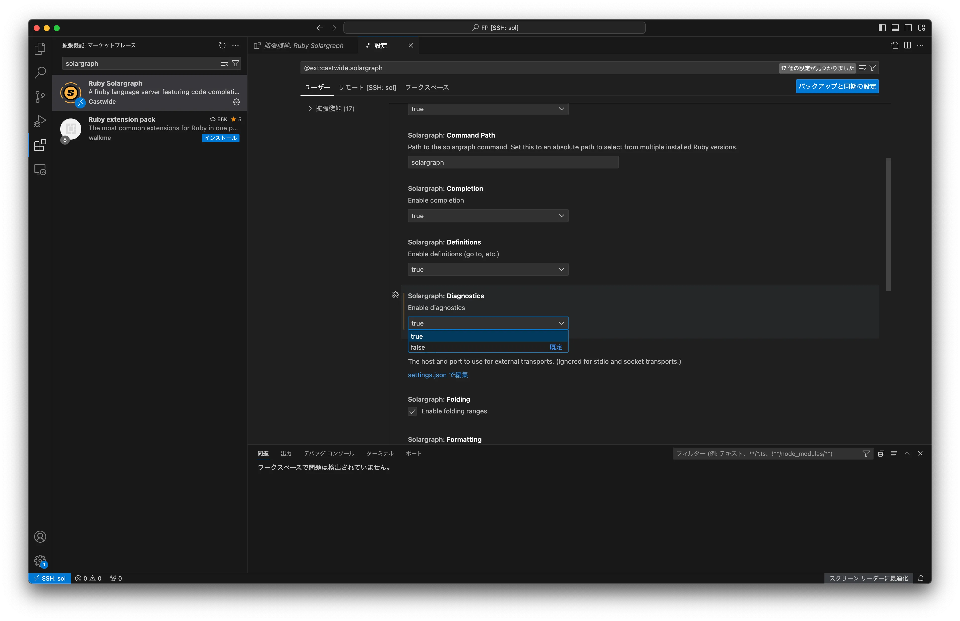Filter problems with the funnel icon

pos(866,454)
